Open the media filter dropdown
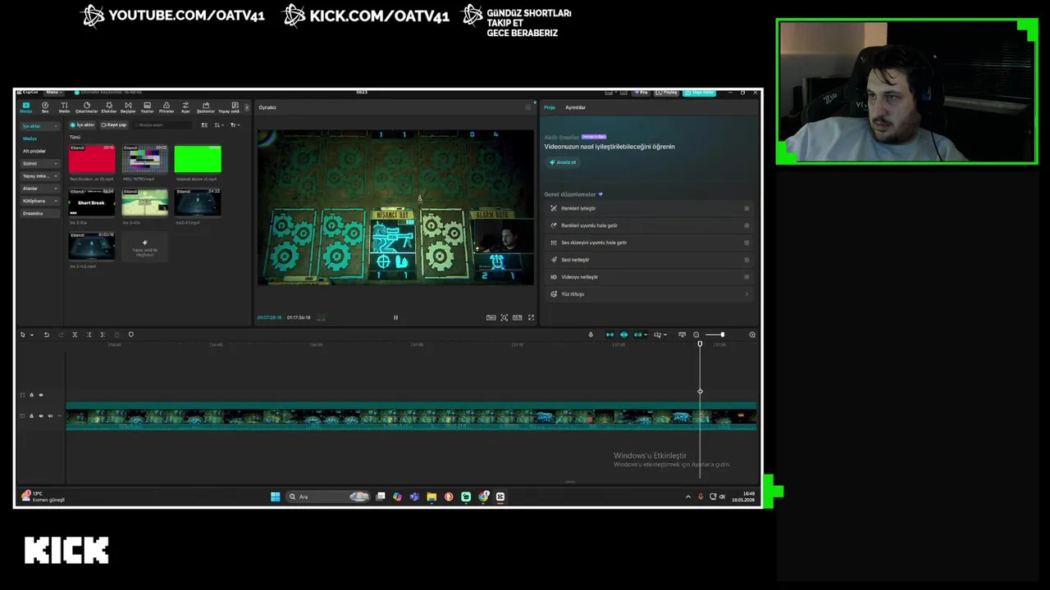This screenshot has width=1050, height=590. [x=235, y=125]
